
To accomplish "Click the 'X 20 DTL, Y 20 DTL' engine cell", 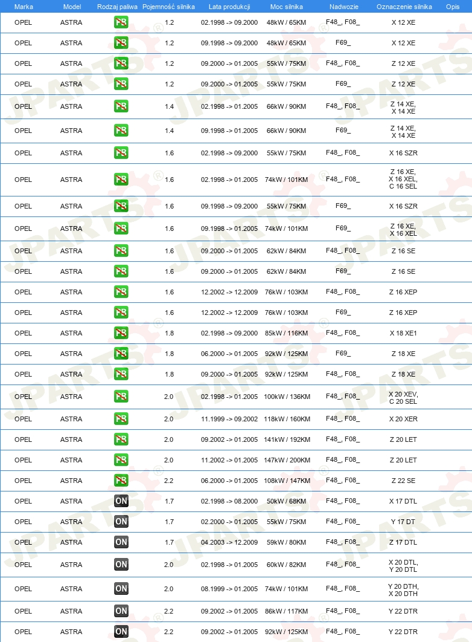I will pyautogui.click(x=403, y=566).
